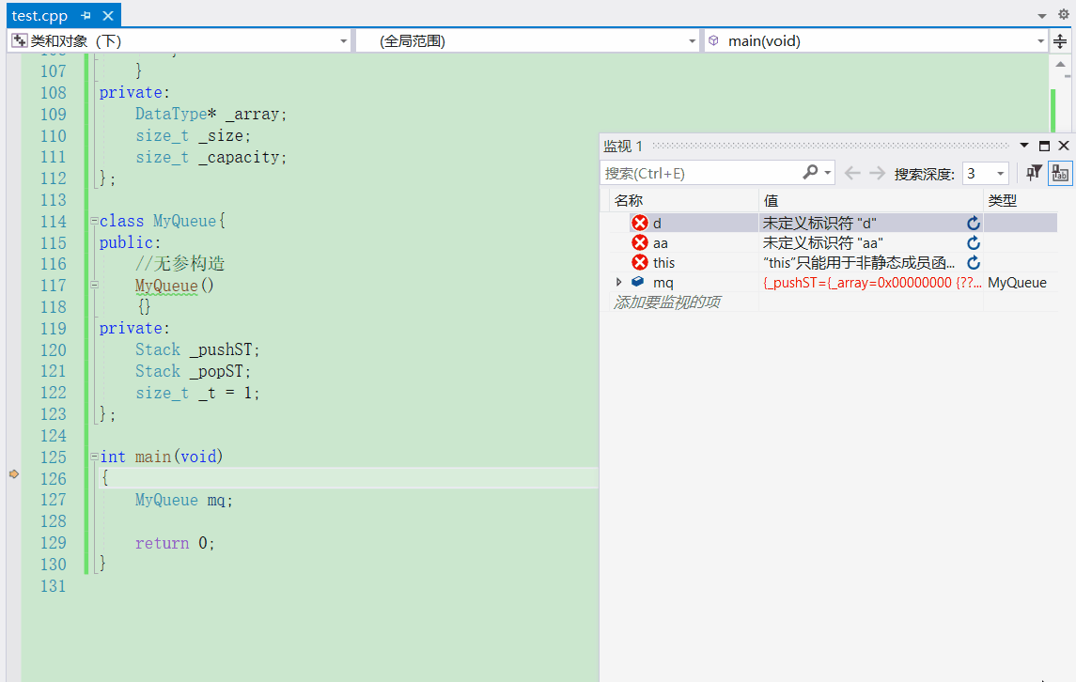1076x682 pixels.
Task: Click the object icon beside mq
Action: 638,281
